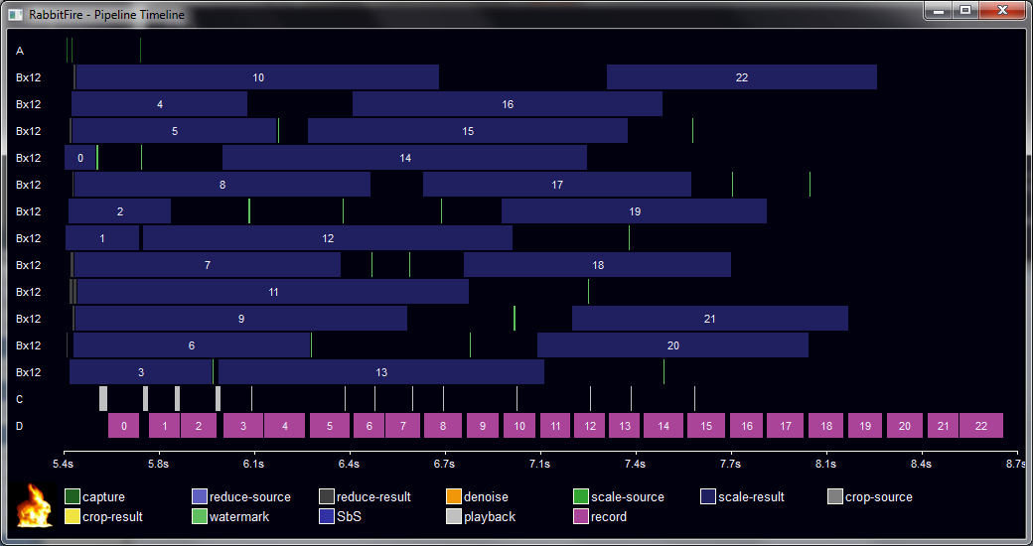Select scale-result block 10 in timeline
Screen dimensions: 1033x546
click(257, 77)
